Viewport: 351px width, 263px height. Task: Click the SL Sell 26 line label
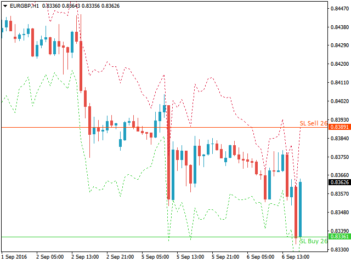pyautogui.click(x=313, y=123)
